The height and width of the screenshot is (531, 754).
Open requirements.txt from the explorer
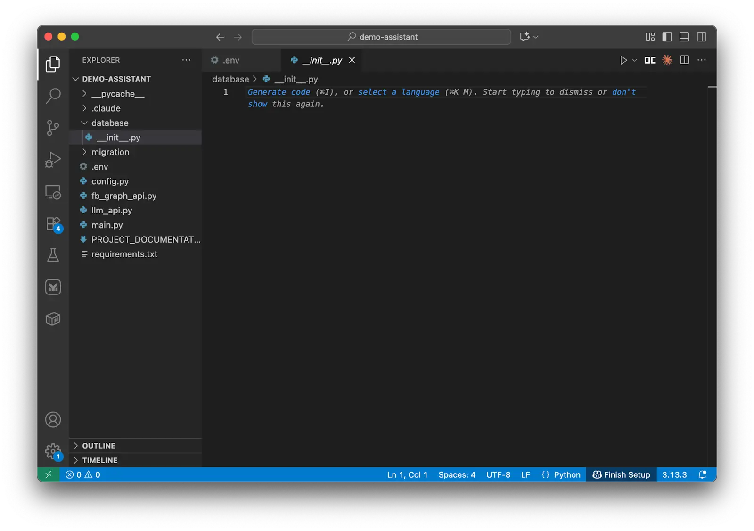124,254
